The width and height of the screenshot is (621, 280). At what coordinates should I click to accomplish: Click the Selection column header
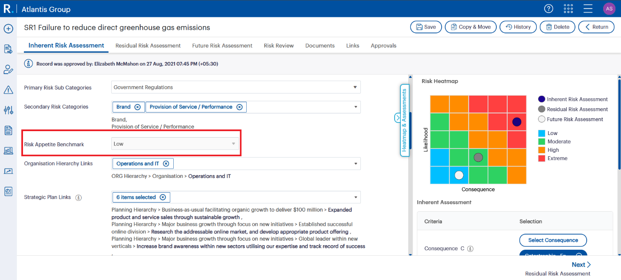click(x=531, y=222)
